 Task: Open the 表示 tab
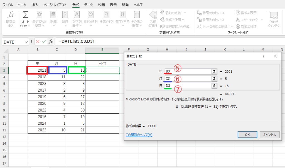[x=113, y=5]
